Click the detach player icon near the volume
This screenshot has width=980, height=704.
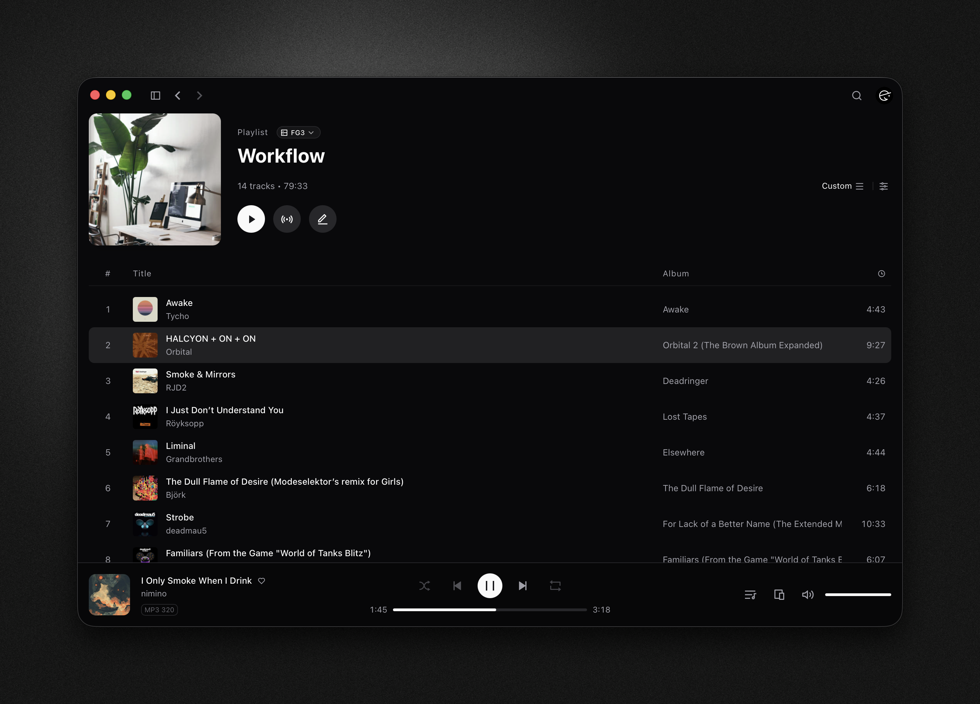coord(779,594)
